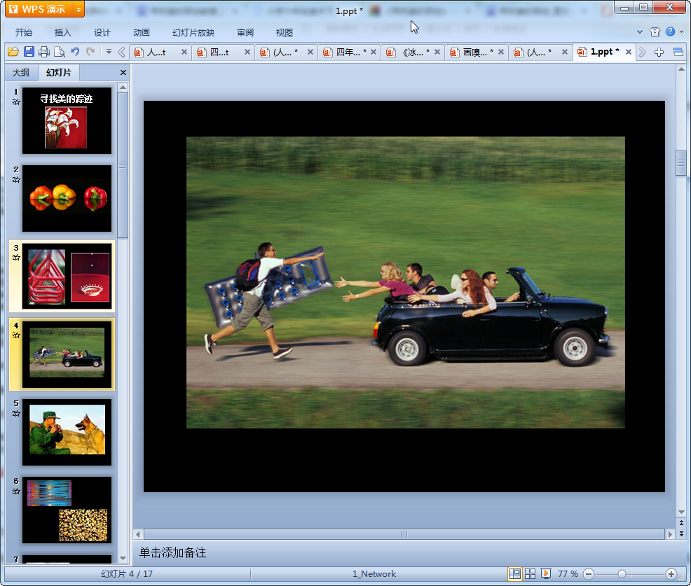Click the zoom slider handle
This screenshot has width=691, height=586.
[622, 573]
